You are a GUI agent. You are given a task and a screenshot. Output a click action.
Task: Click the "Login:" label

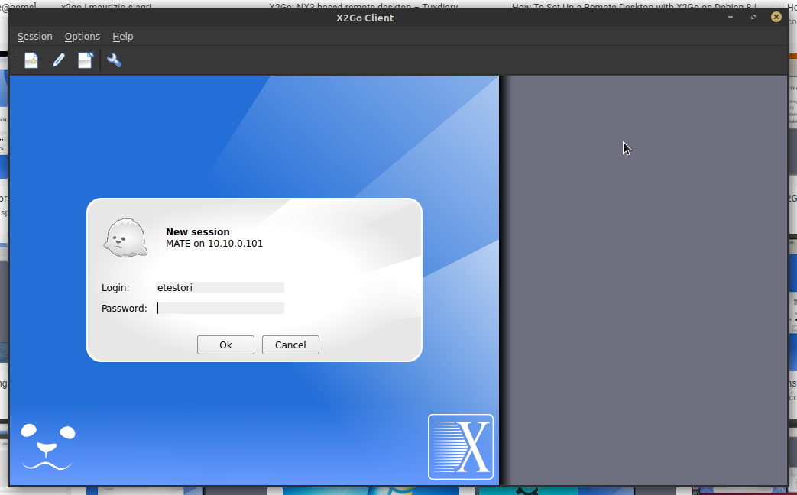(115, 288)
